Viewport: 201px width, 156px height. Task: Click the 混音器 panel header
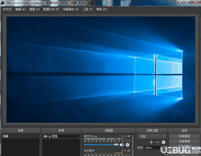click(109, 130)
